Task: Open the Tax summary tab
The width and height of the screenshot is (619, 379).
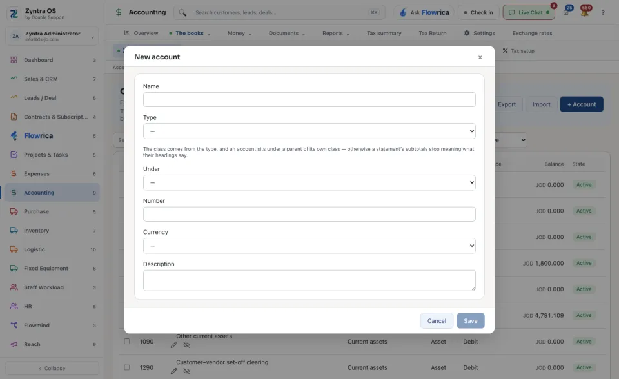Action: [384, 33]
